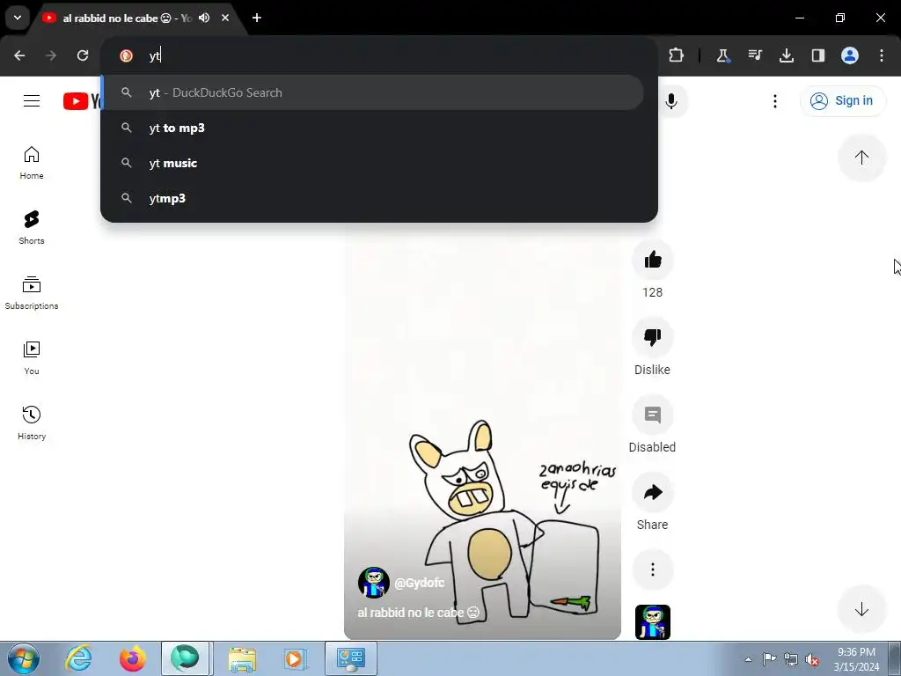Go to YouTube Home in sidebar
The image size is (901, 676).
point(32,163)
